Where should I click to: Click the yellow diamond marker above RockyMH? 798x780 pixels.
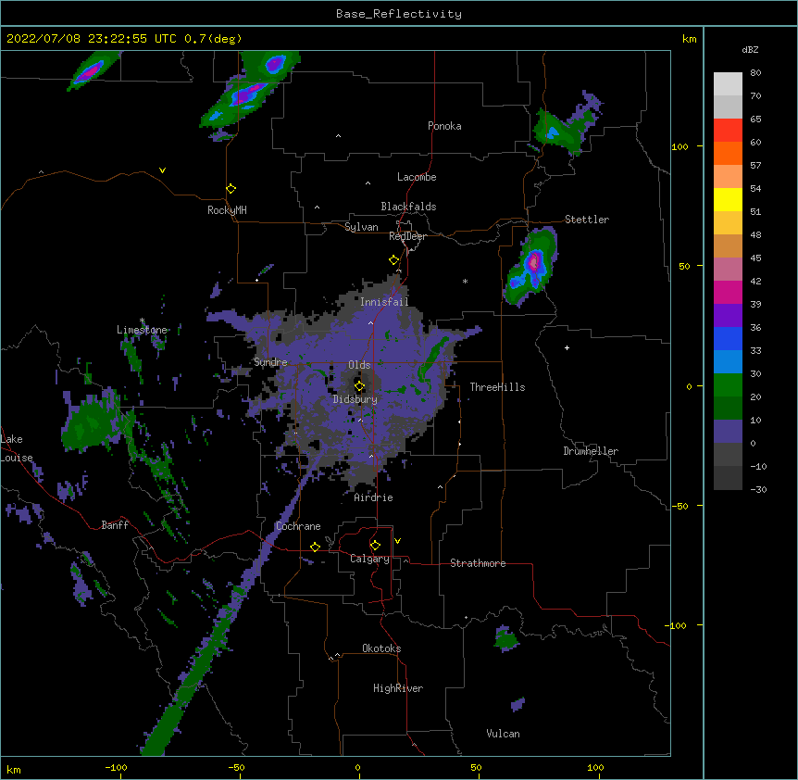click(x=231, y=189)
